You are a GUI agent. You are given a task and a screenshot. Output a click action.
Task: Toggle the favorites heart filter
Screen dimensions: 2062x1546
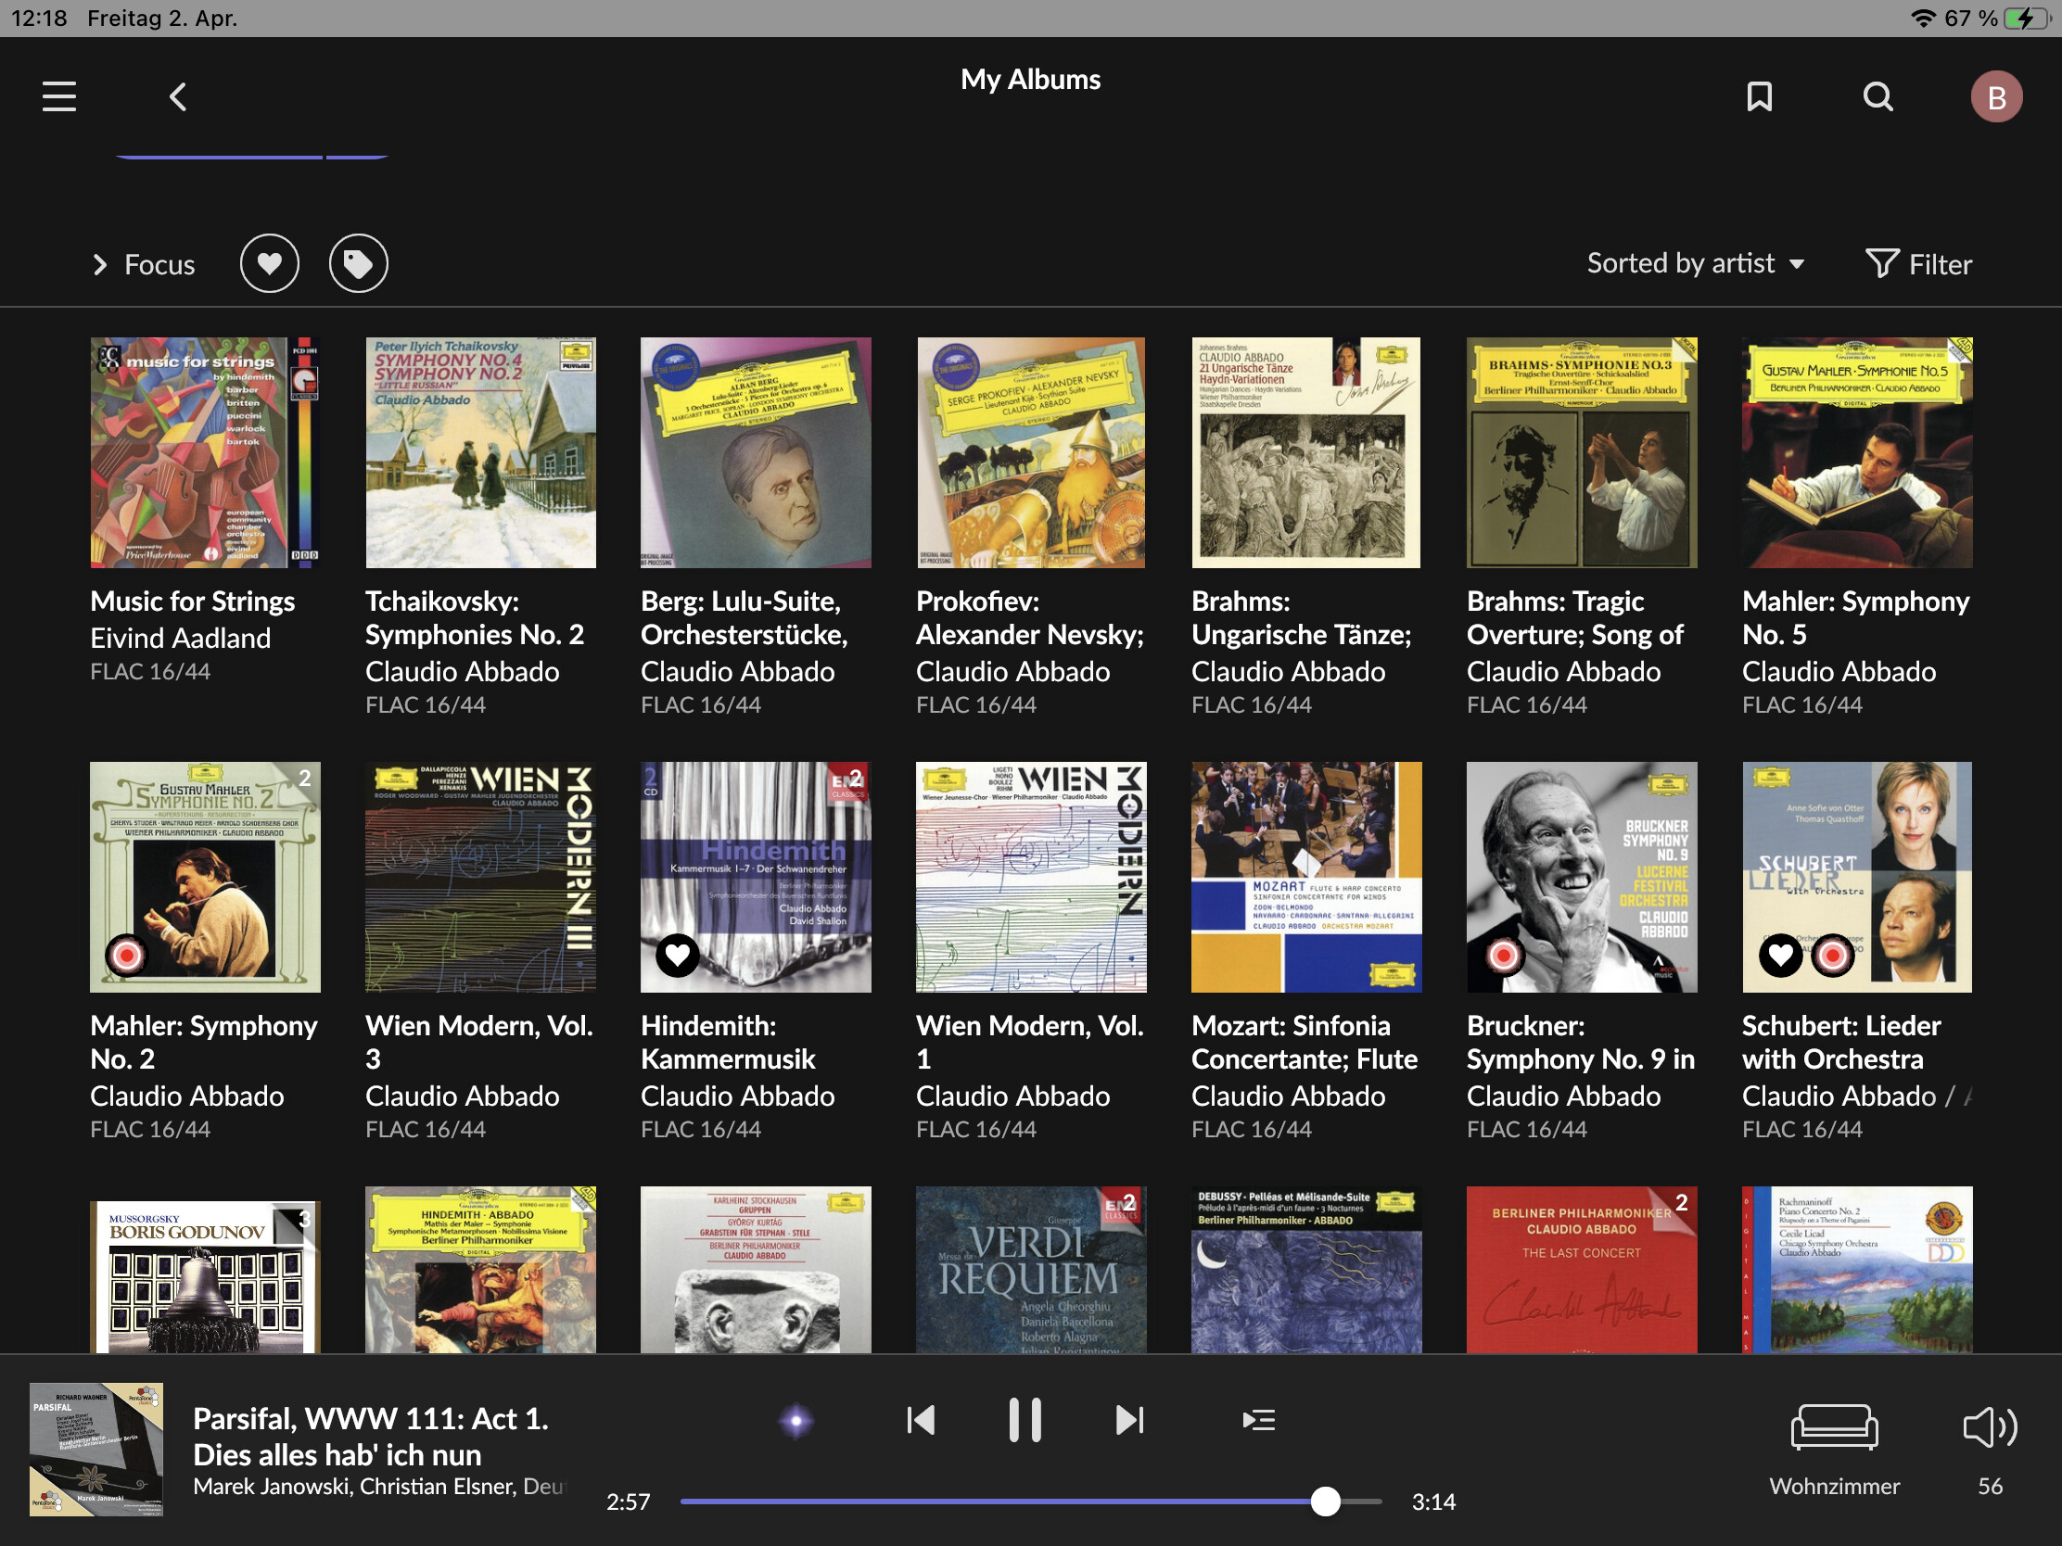coord(270,264)
